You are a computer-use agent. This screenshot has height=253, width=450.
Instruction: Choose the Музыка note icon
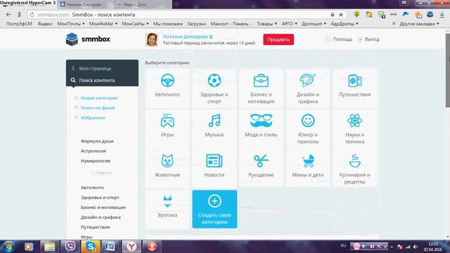coord(214,121)
